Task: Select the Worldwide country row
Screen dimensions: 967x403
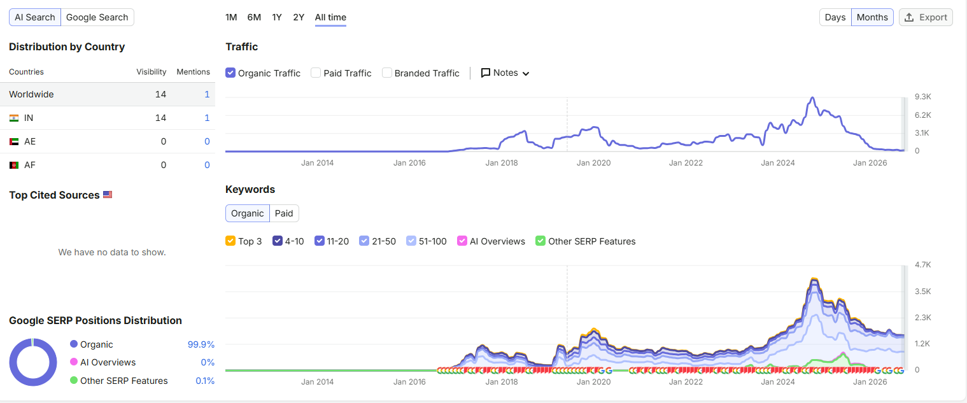Action: [108, 94]
